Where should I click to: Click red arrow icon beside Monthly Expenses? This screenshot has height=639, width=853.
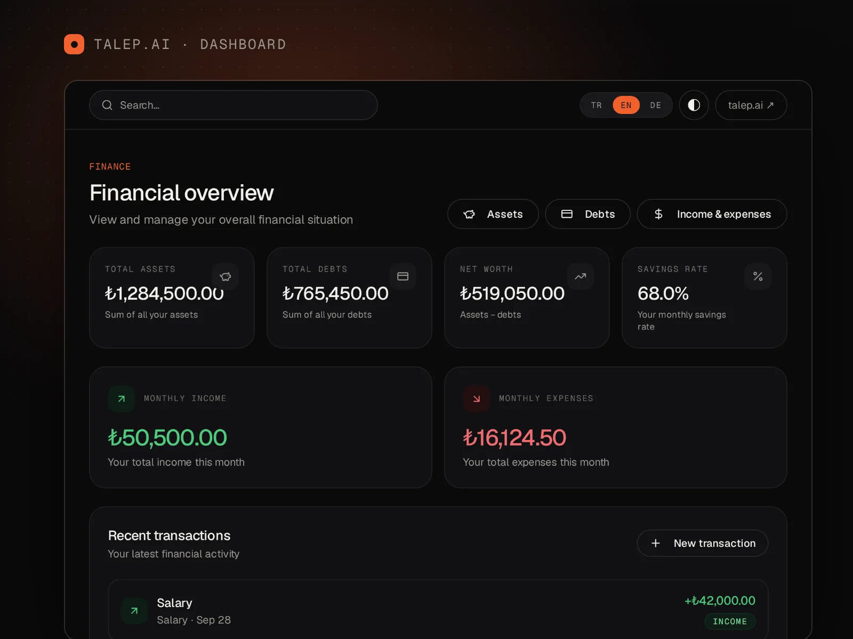coord(477,399)
